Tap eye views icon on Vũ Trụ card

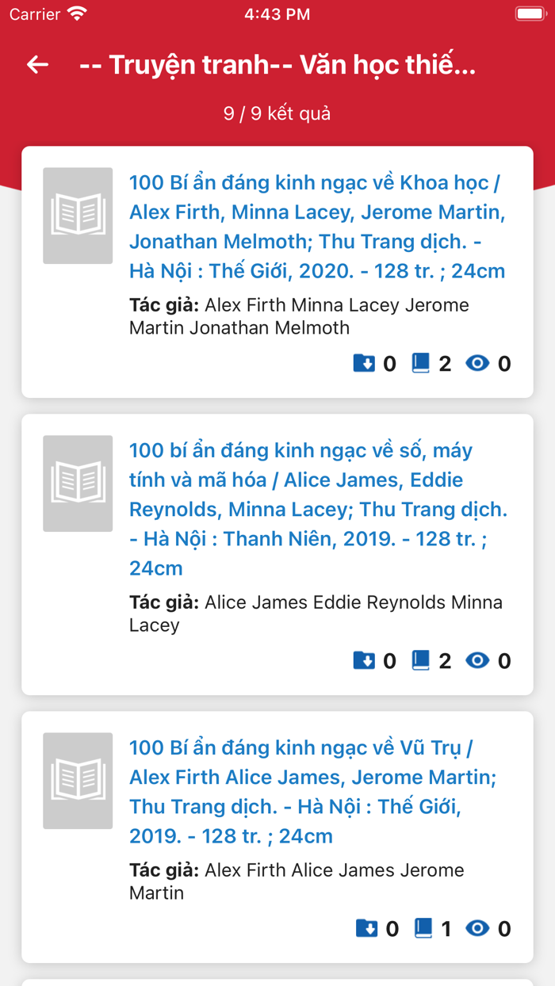[x=477, y=928]
